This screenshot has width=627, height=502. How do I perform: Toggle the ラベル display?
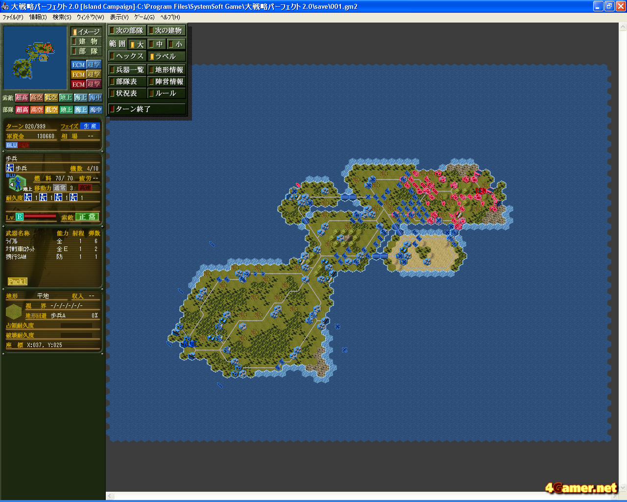(167, 56)
